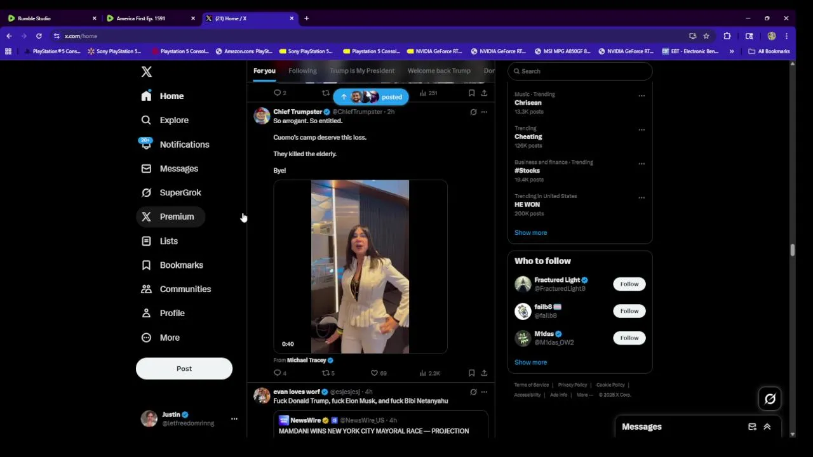Open options for Chrisean trend
The image size is (813, 457).
[642, 96]
